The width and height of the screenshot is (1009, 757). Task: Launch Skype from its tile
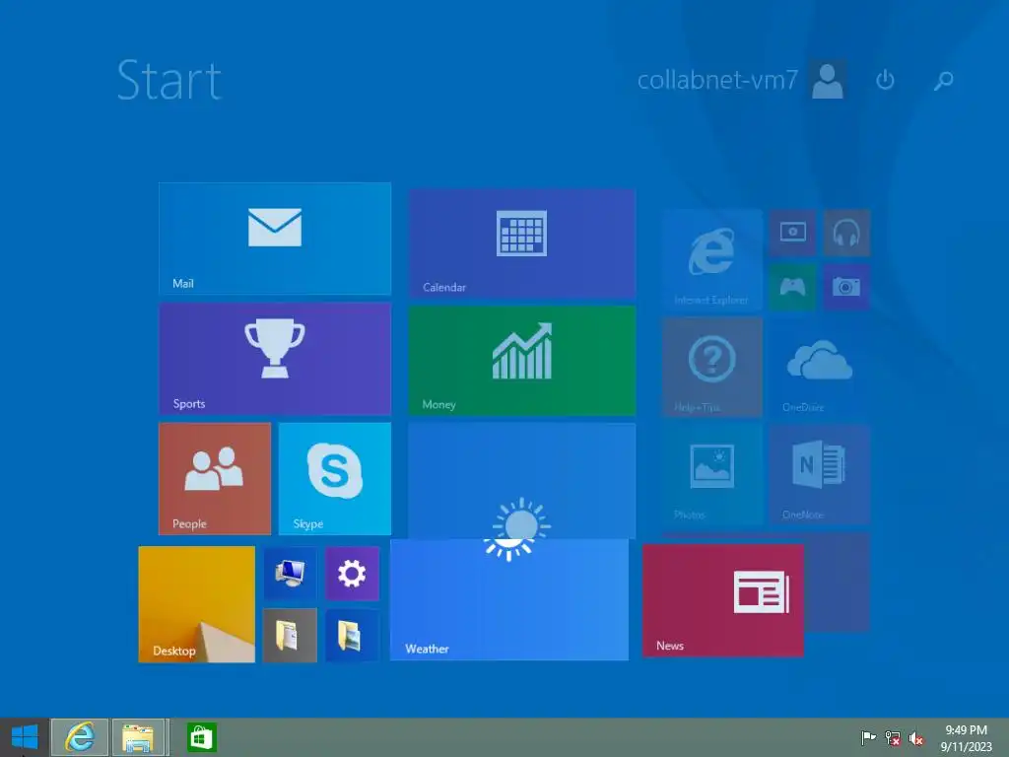pyautogui.click(x=335, y=478)
